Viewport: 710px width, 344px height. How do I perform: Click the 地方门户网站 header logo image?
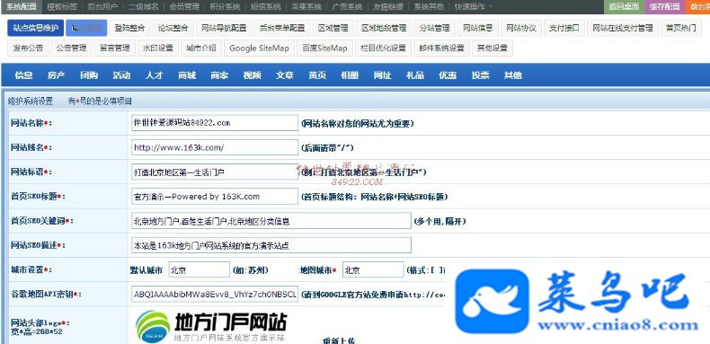[x=211, y=326]
